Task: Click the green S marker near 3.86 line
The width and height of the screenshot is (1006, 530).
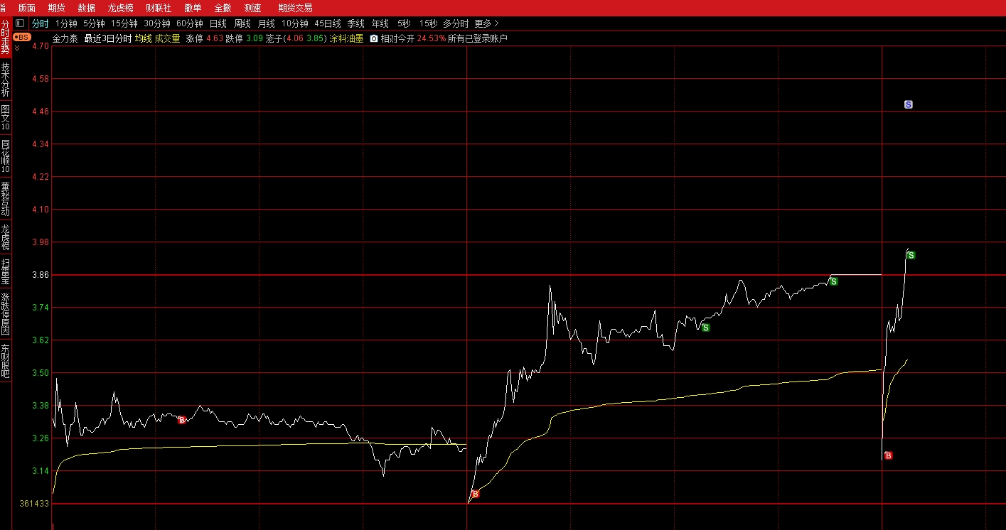Action: (x=833, y=281)
